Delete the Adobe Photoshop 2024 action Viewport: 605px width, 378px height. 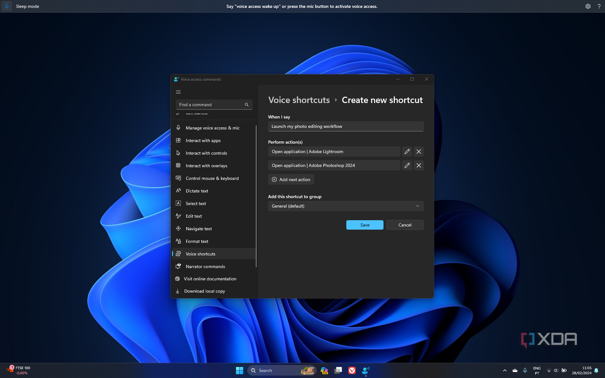tap(419, 166)
